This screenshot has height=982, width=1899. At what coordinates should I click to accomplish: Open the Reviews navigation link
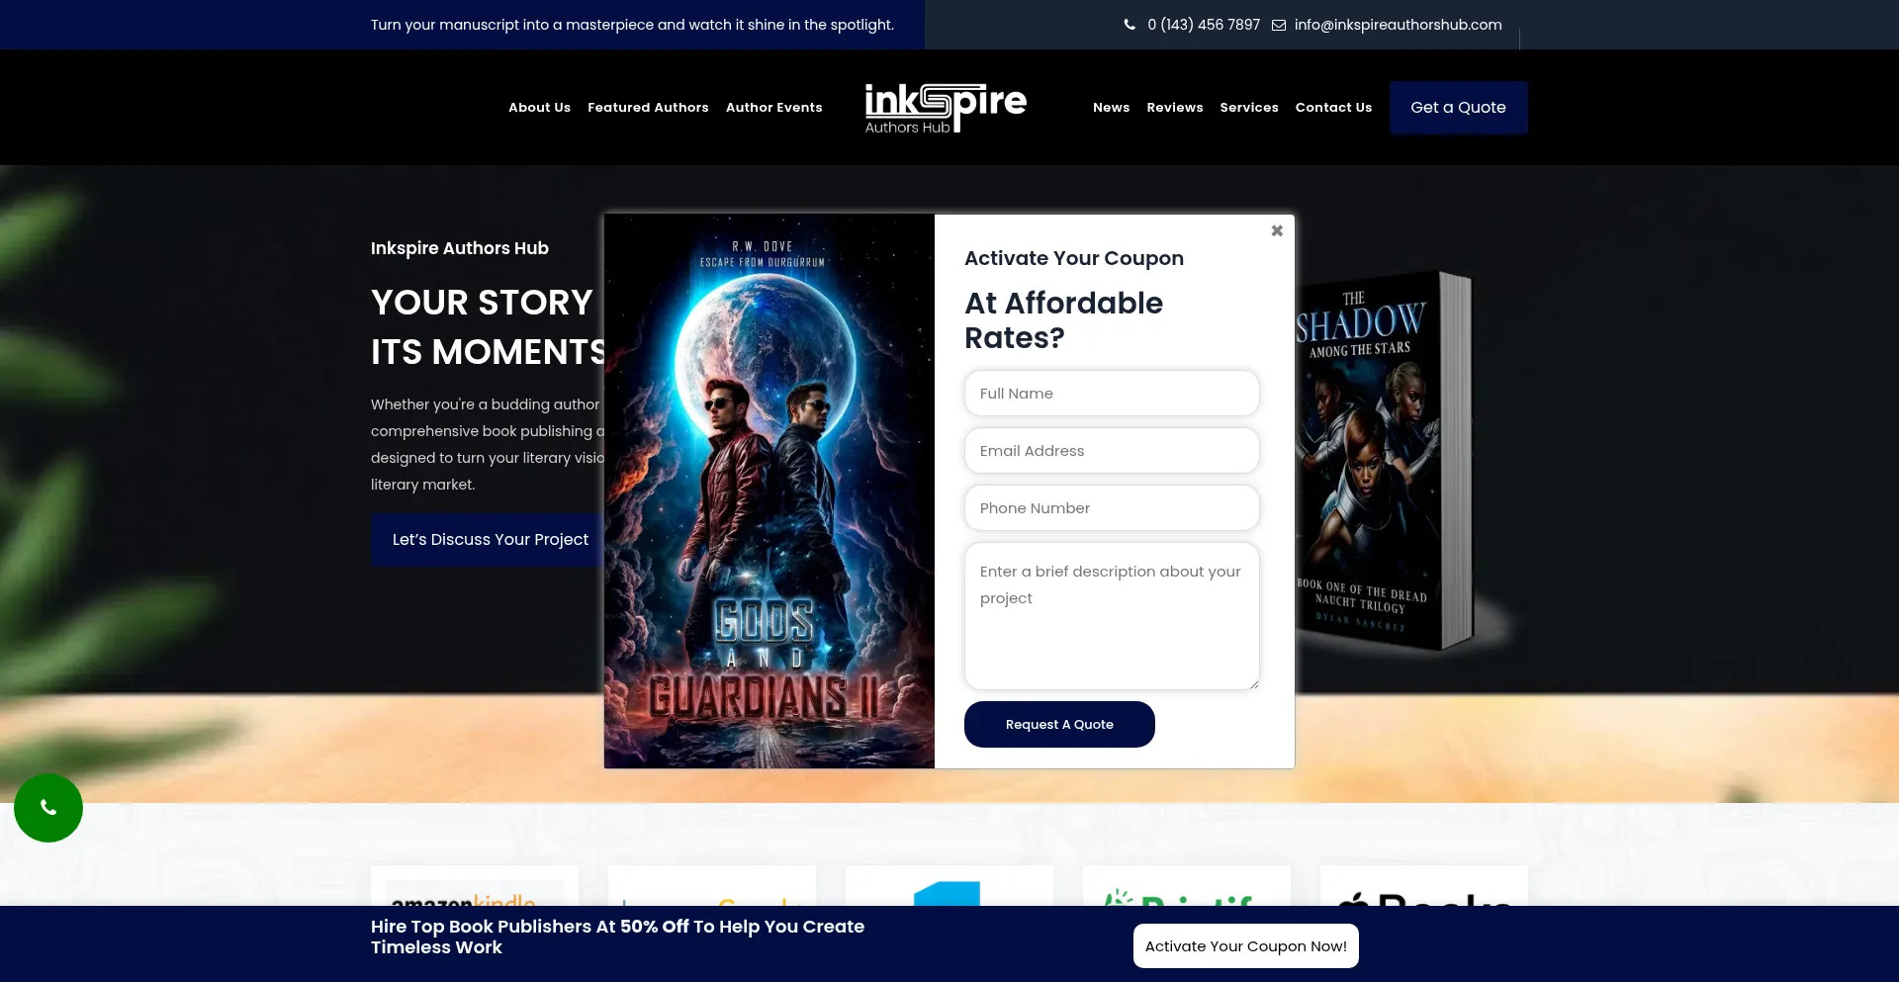click(x=1174, y=108)
